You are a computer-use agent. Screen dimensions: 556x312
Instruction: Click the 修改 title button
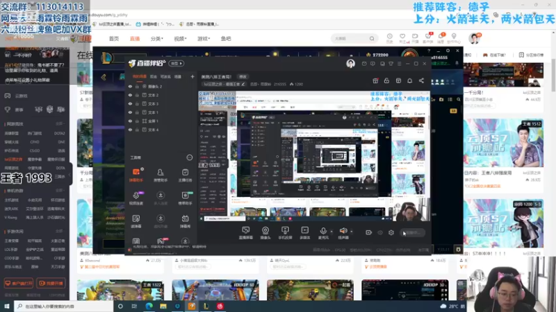[243, 76]
